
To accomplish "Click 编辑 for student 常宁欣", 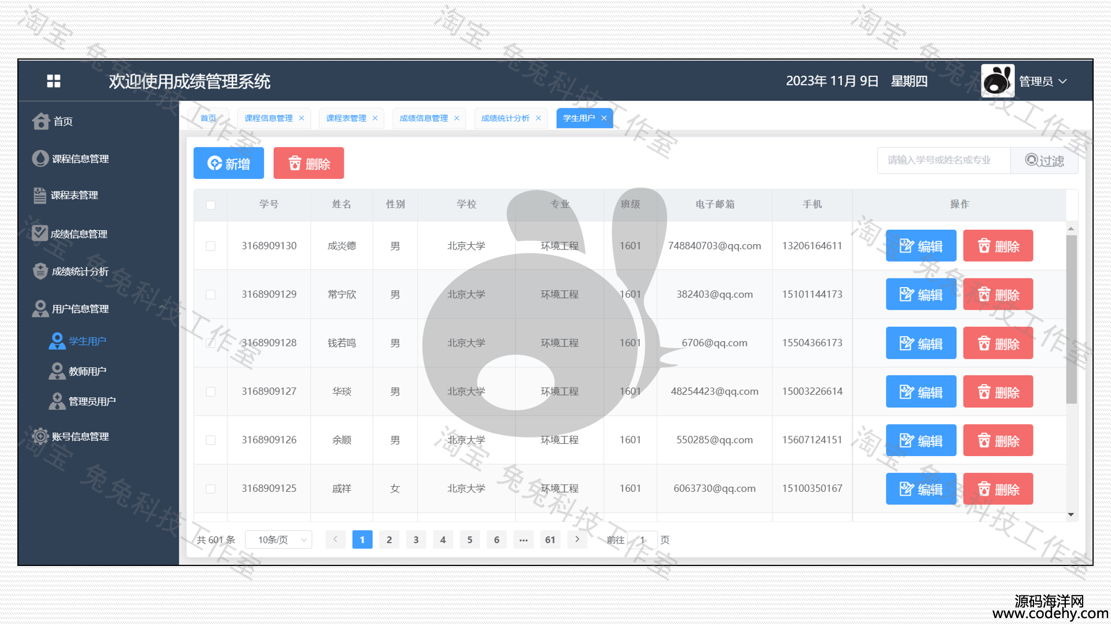I will 921,295.
